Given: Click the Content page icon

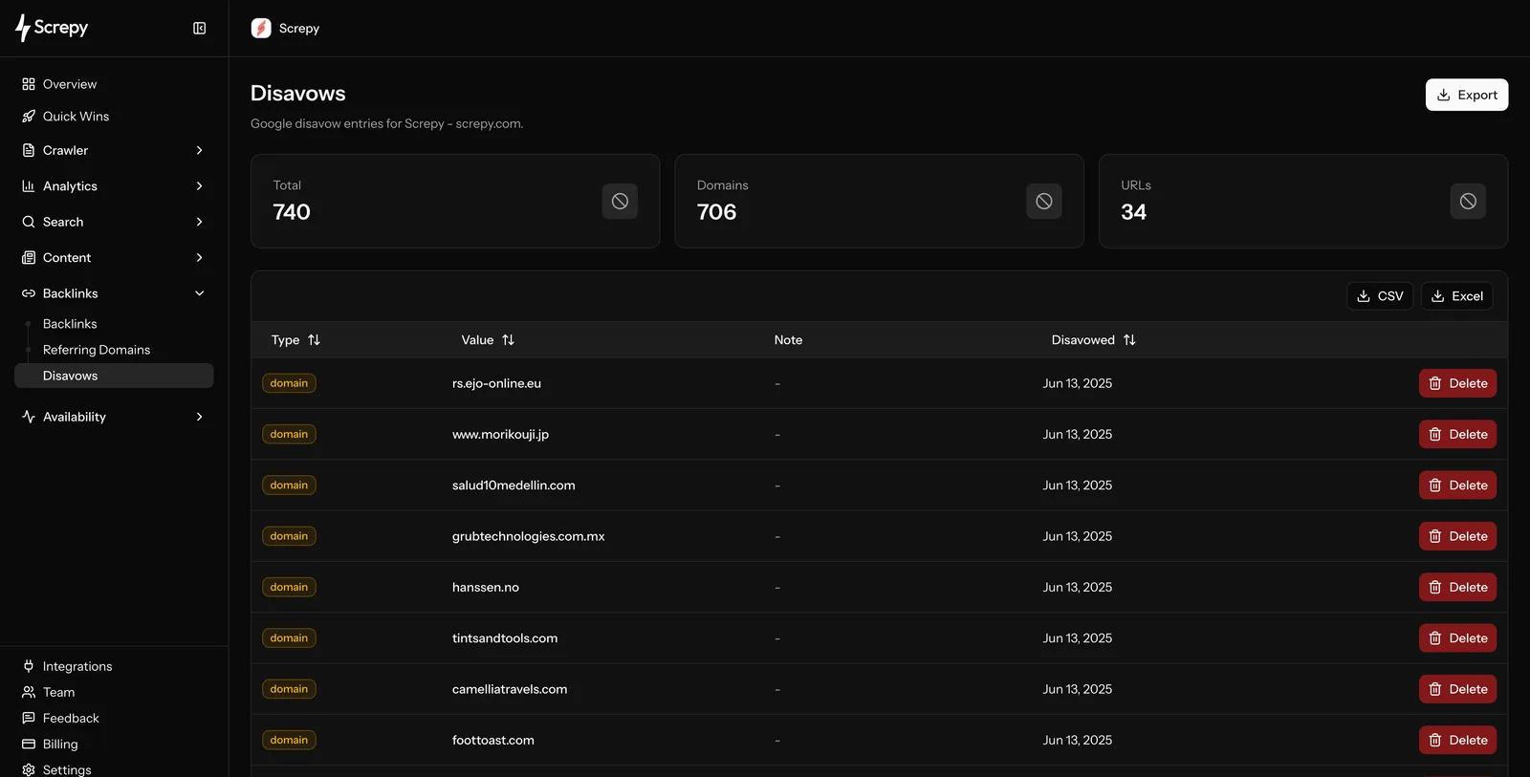Looking at the screenshot, I should [x=29, y=258].
